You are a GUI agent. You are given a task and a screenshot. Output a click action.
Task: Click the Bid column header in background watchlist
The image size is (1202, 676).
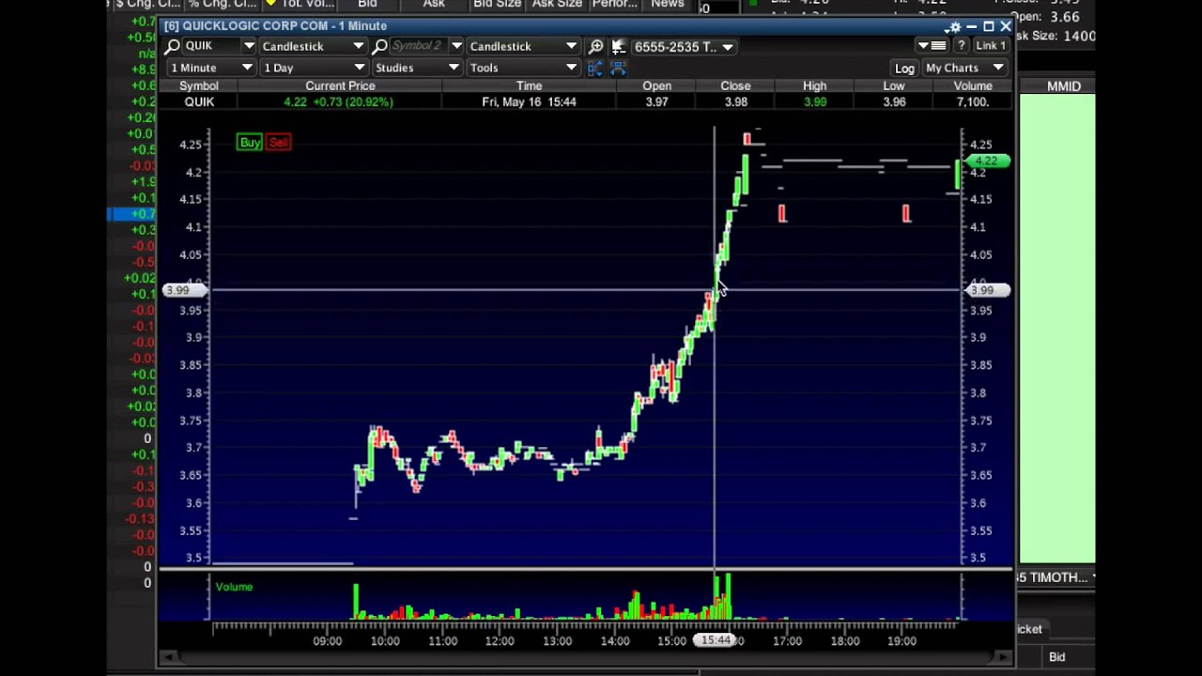[x=367, y=4]
